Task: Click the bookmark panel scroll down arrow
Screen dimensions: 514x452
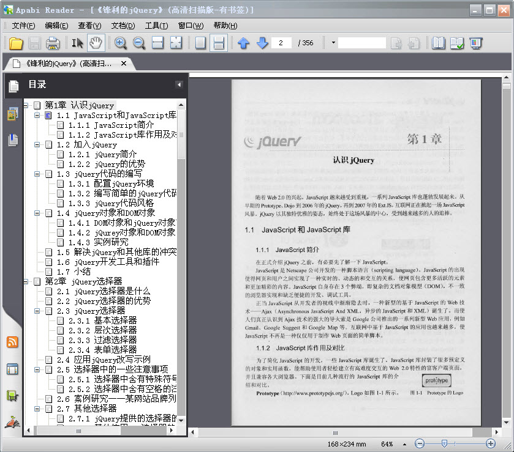Action: click(x=181, y=421)
